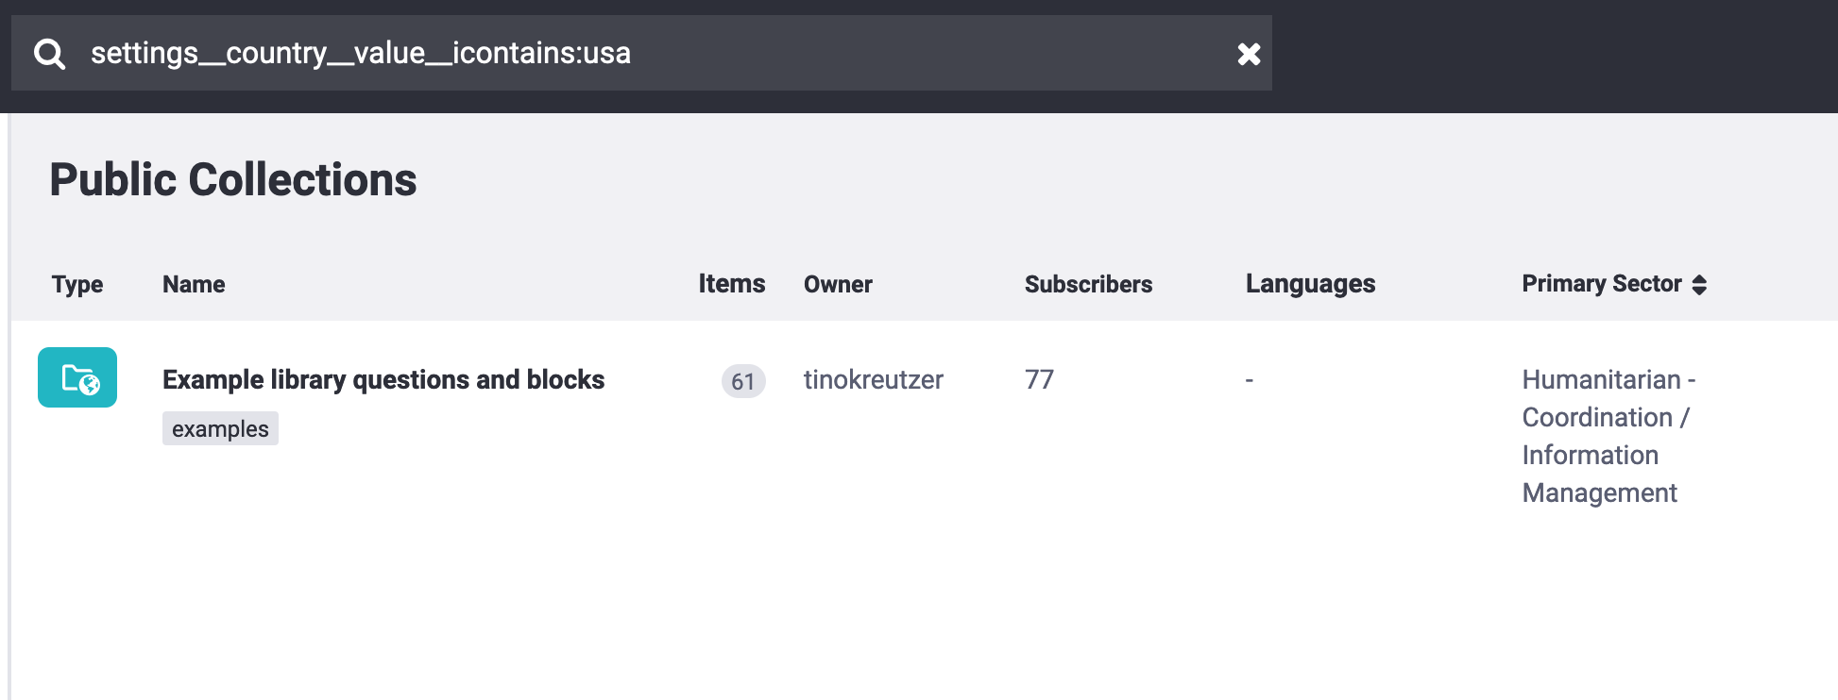The width and height of the screenshot is (1838, 700).
Task: Click the Subscribers column header
Action: pos(1088,284)
